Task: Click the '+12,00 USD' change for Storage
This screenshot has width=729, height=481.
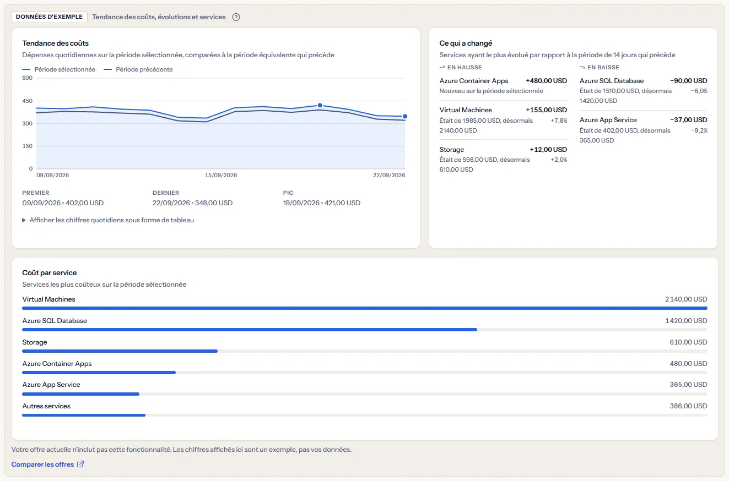Action: click(548, 150)
